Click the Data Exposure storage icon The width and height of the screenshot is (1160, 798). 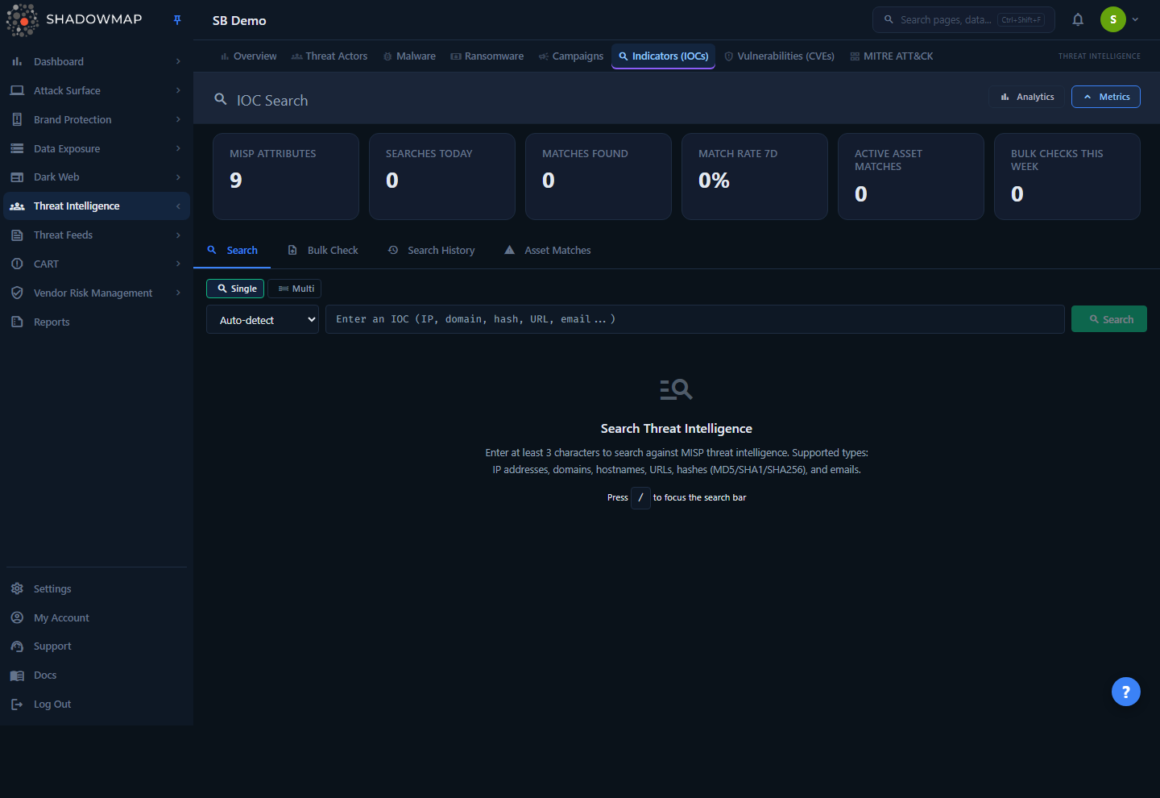tap(17, 148)
